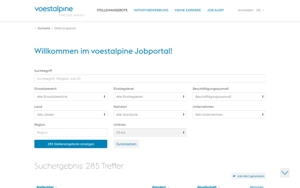Click the Anmelden link
Screen dimensions: 300x188
245,10
